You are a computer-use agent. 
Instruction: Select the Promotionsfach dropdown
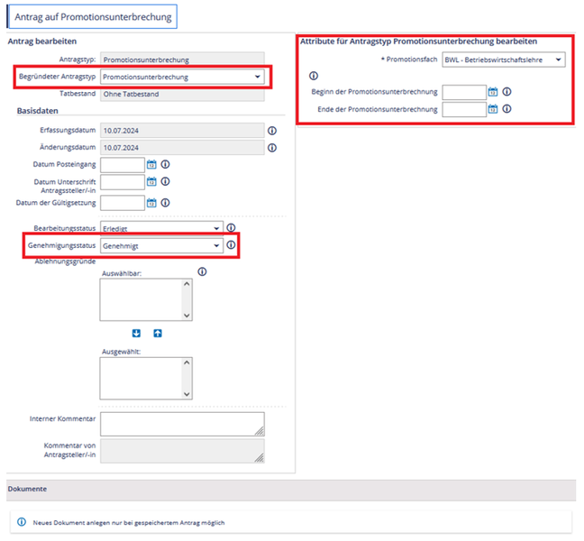(x=503, y=60)
